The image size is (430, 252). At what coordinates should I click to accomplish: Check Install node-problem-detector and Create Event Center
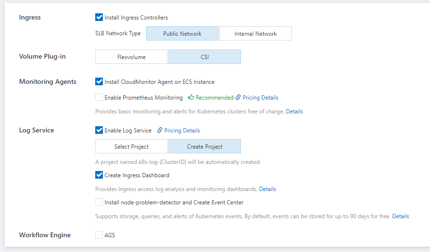click(99, 202)
